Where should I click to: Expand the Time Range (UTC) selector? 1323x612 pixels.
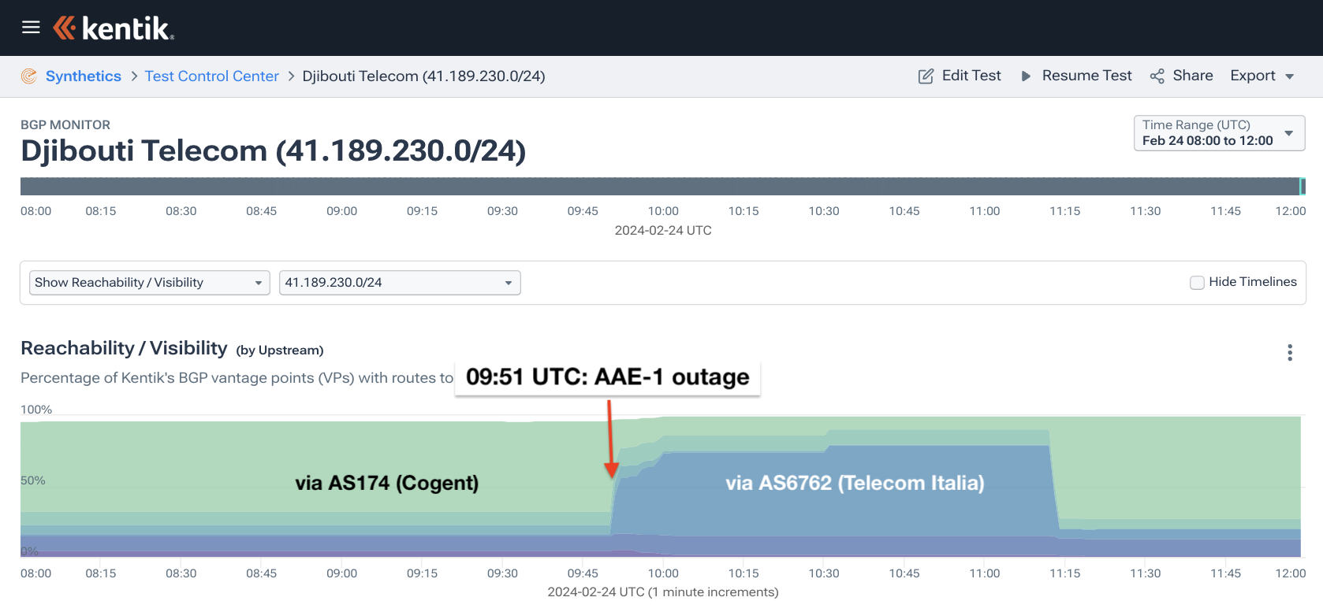click(x=1219, y=133)
